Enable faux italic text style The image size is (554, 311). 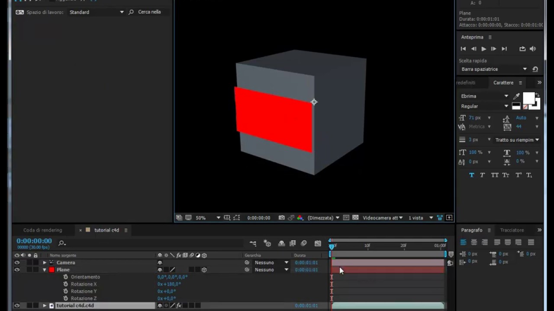pos(482,175)
